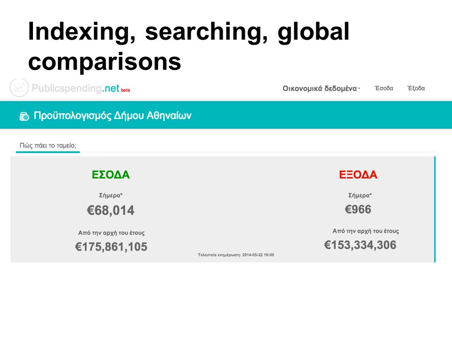Go to the Έσοδα navigation link

pos(384,88)
